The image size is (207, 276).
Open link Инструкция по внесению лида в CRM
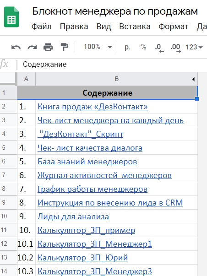pyautogui.click(x=110, y=203)
